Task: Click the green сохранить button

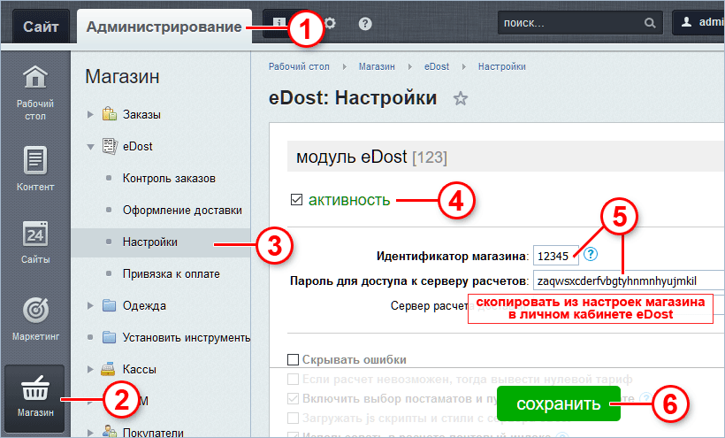Action: click(559, 403)
